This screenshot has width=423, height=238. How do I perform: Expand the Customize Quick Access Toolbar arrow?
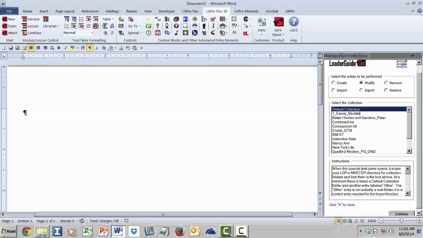click(x=141, y=48)
